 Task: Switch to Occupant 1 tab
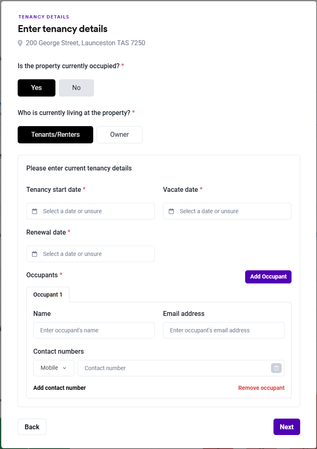[x=48, y=295]
